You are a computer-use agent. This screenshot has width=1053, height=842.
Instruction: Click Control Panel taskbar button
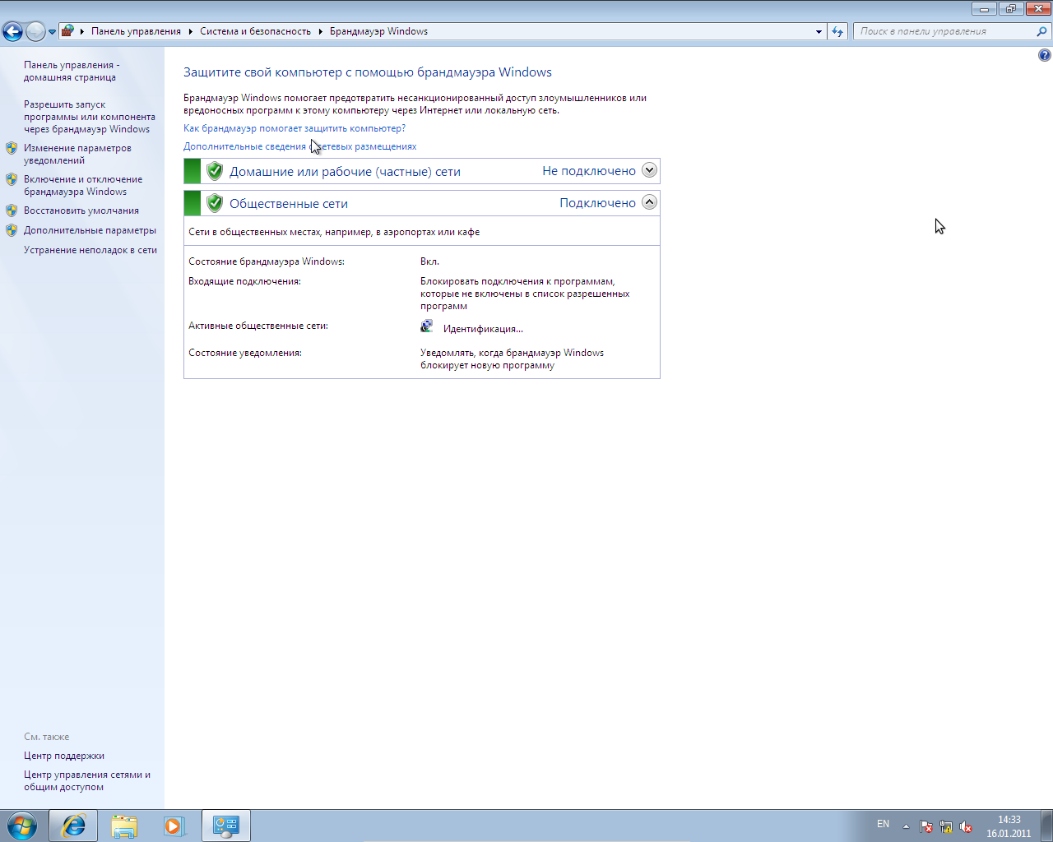click(x=225, y=826)
